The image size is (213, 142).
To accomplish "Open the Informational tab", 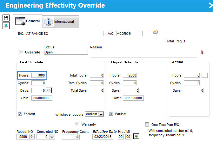I will (x=61, y=22).
